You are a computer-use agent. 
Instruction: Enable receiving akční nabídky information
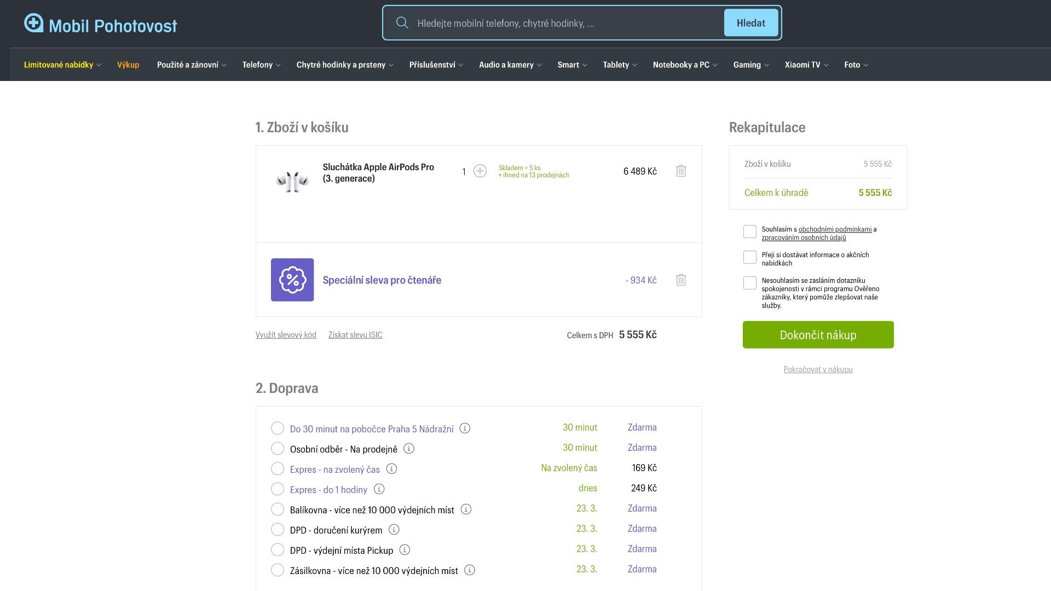tap(750, 258)
